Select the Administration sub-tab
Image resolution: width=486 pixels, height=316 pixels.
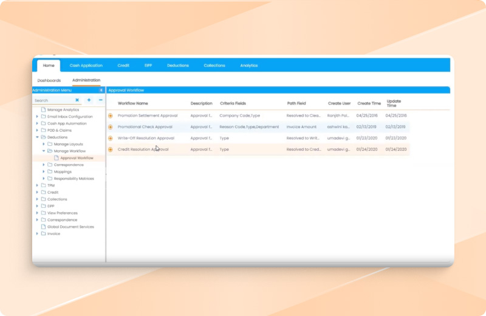(86, 80)
